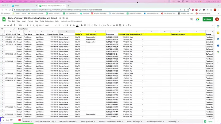
Task: Pause the screen recording
Action: [x=16, y=120]
